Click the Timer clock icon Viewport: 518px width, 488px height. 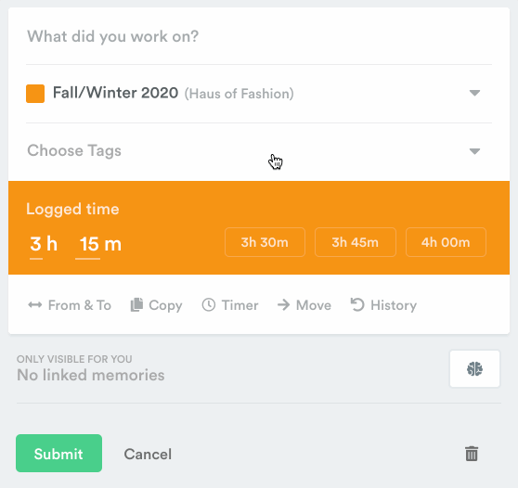click(x=209, y=304)
